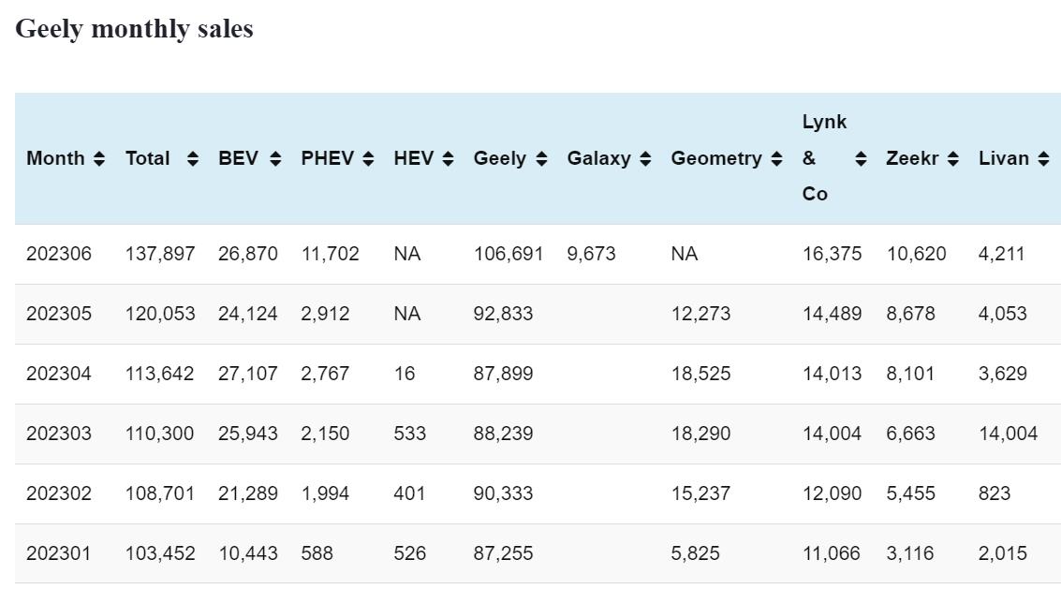The image size is (1061, 589).
Task: Click the sort arrows beside Month header
Action: pyautogui.click(x=99, y=159)
